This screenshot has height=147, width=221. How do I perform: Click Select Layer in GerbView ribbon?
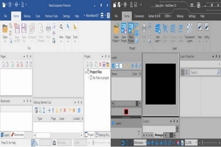[165, 33]
